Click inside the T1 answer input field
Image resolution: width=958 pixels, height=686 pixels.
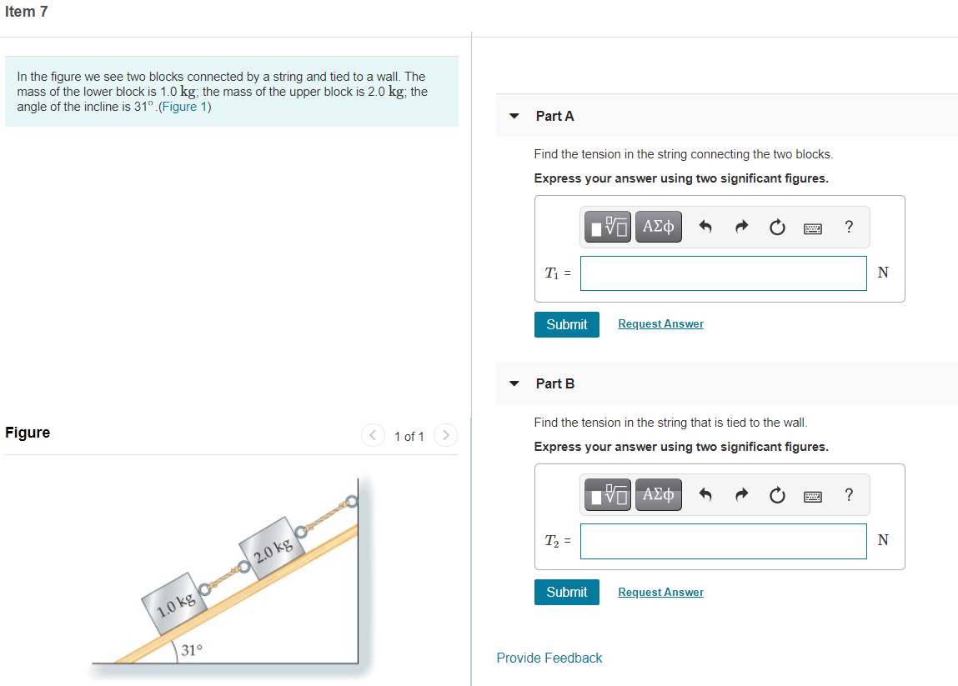[722, 273]
